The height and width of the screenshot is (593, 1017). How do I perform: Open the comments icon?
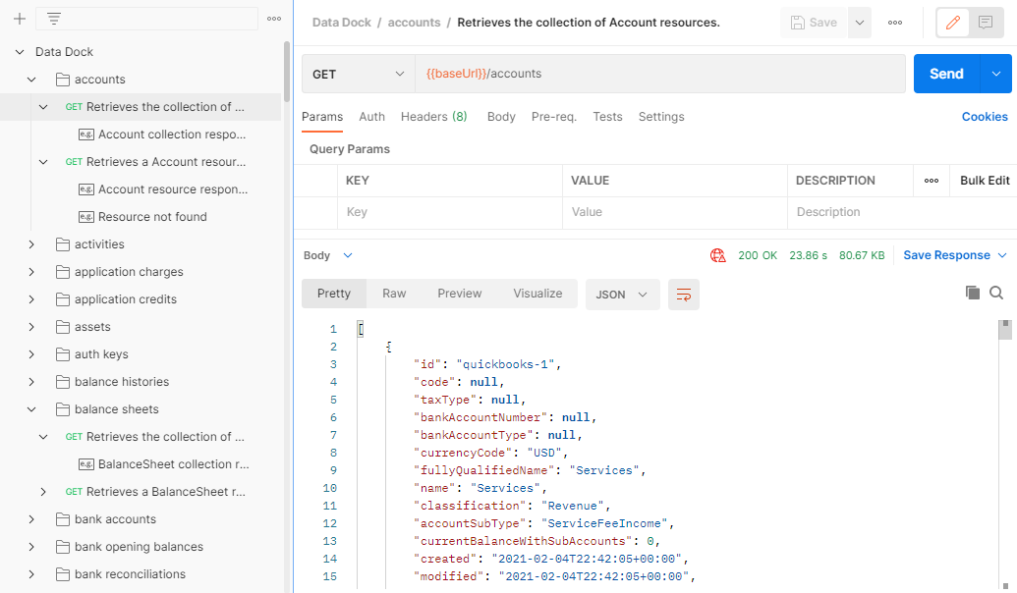pyautogui.click(x=986, y=23)
